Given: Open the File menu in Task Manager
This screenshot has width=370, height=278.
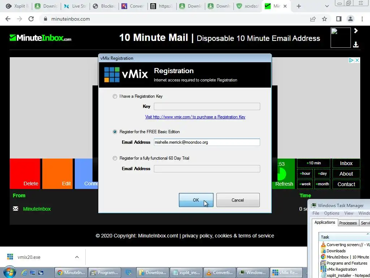Looking at the screenshot, I should click(316, 213).
